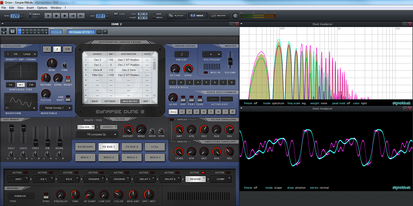Open the MSEG 1 page
Image resolution: width=413 pixels, height=206 pixels.
click(85, 158)
